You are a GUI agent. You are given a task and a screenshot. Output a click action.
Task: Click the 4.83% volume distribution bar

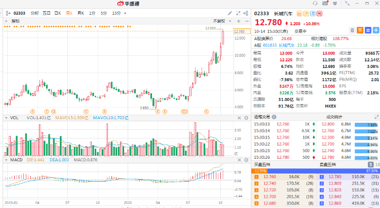tap(366, 158)
